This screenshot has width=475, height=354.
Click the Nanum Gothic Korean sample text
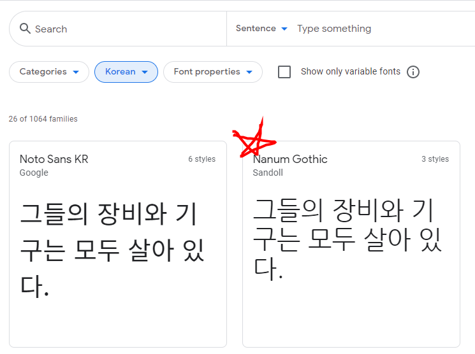[347, 239]
